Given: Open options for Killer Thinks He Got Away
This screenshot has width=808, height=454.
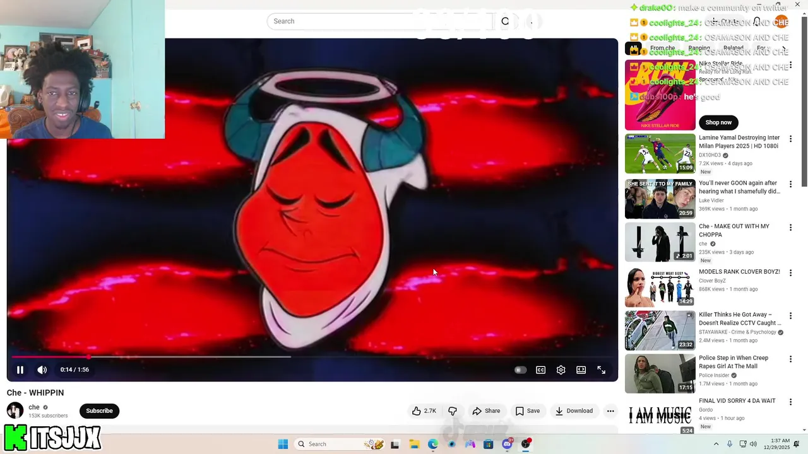Looking at the screenshot, I should (x=790, y=316).
